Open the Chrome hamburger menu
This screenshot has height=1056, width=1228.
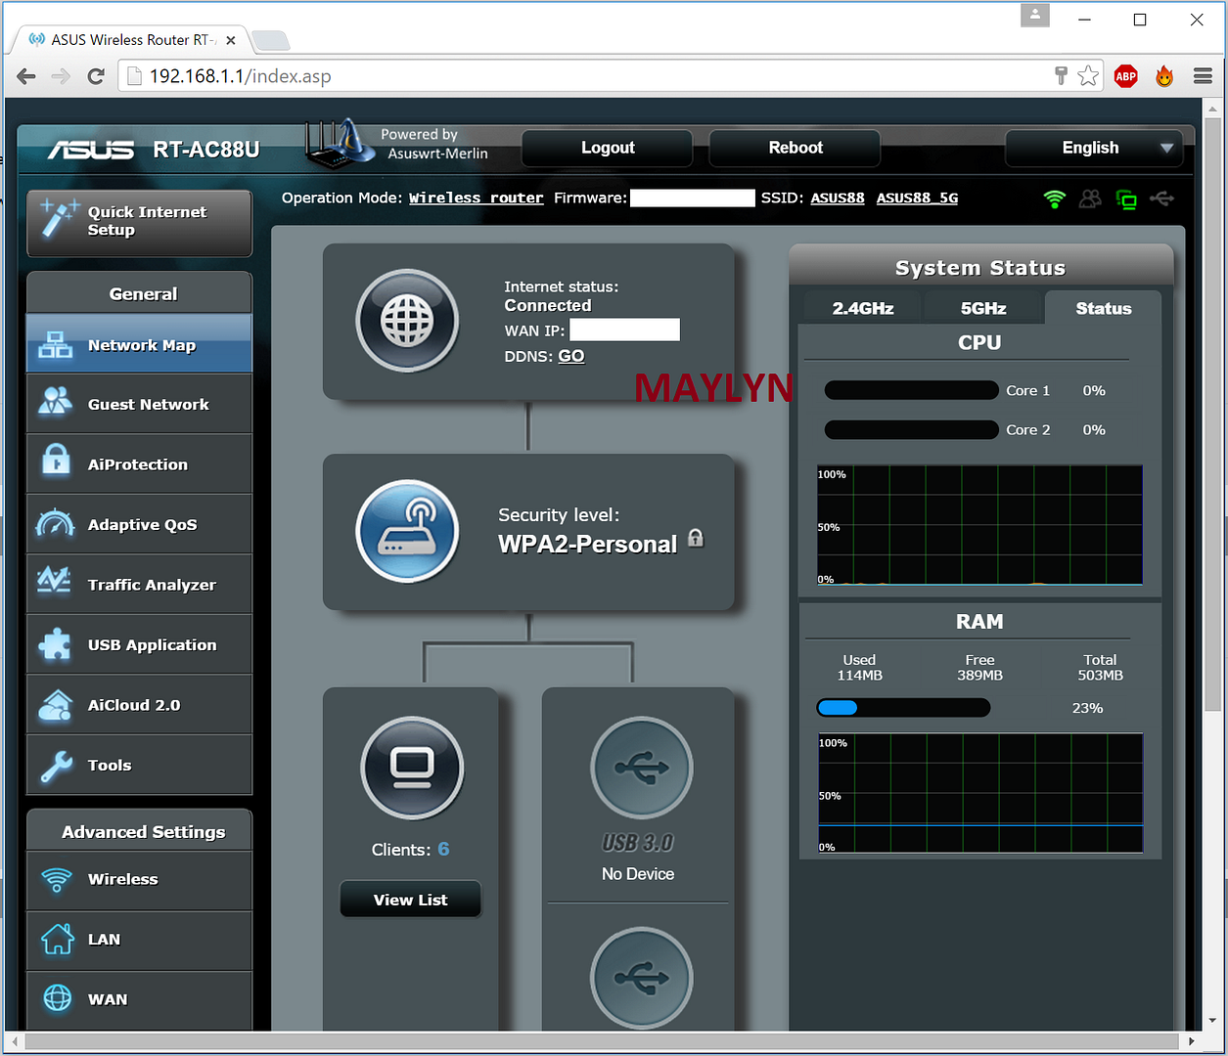click(x=1203, y=76)
